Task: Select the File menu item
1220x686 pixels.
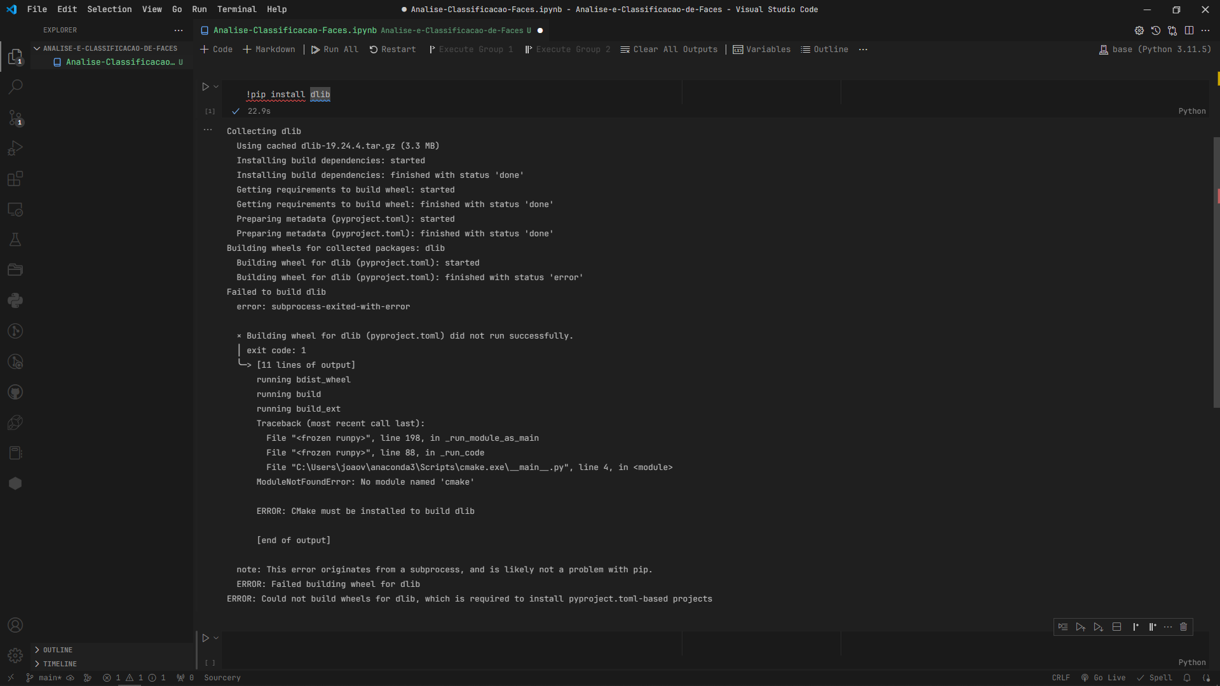Action: (x=36, y=10)
